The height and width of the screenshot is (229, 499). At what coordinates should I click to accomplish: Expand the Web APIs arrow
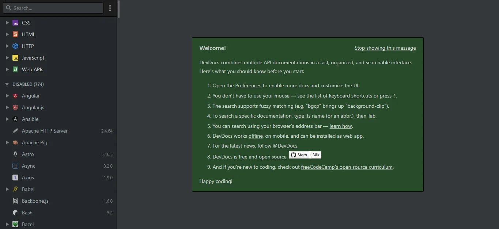pos(7,69)
